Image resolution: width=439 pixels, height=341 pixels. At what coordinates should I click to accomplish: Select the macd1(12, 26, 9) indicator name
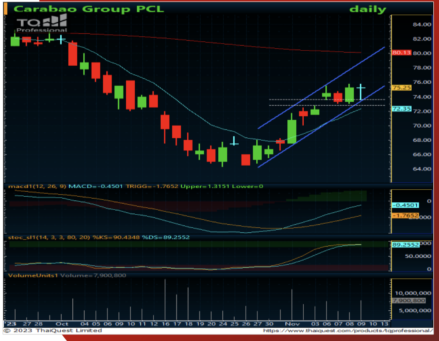click(x=37, y=186)
